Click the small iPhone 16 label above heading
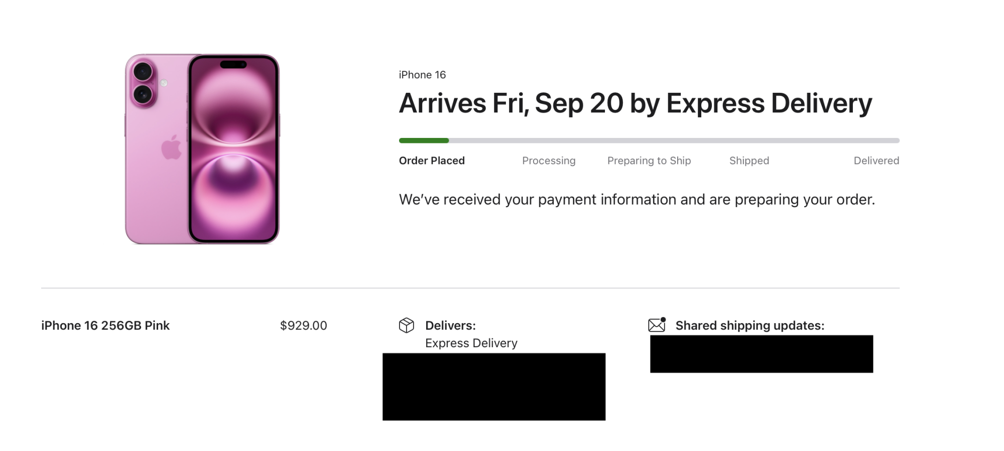The width and height of the screenshot is (1004, 451). click(x=422, y=75)
